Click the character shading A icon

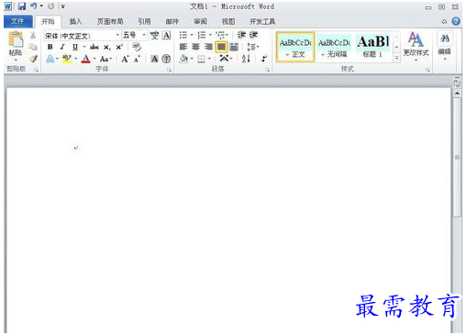154,59
